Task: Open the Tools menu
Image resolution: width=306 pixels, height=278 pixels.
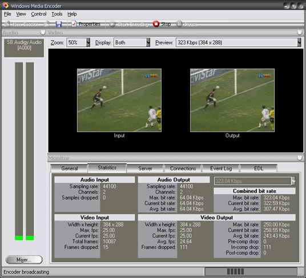Action: 57,14
